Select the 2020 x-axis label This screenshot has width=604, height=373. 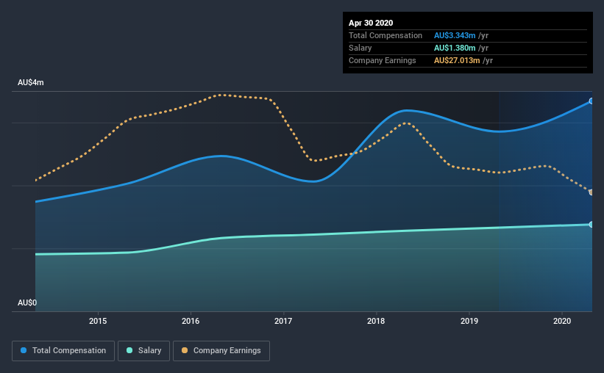(x=562, y=321)
